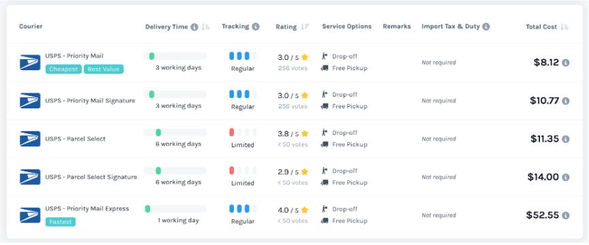Sort the table by Delivery Time
589x245 pixels.
(206, 27)
